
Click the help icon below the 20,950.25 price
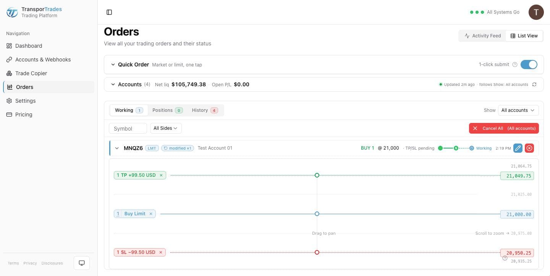point(505,258)
